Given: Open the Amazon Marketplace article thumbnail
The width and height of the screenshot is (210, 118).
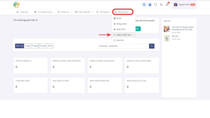Looking at the screenshot, I should click(167, 29).
